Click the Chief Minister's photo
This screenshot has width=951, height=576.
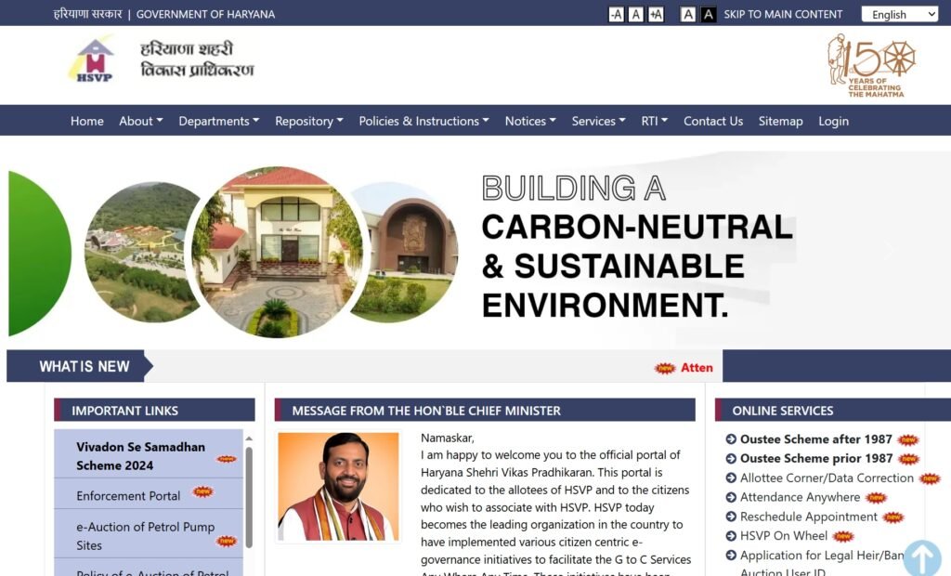[x=338, y=486]
